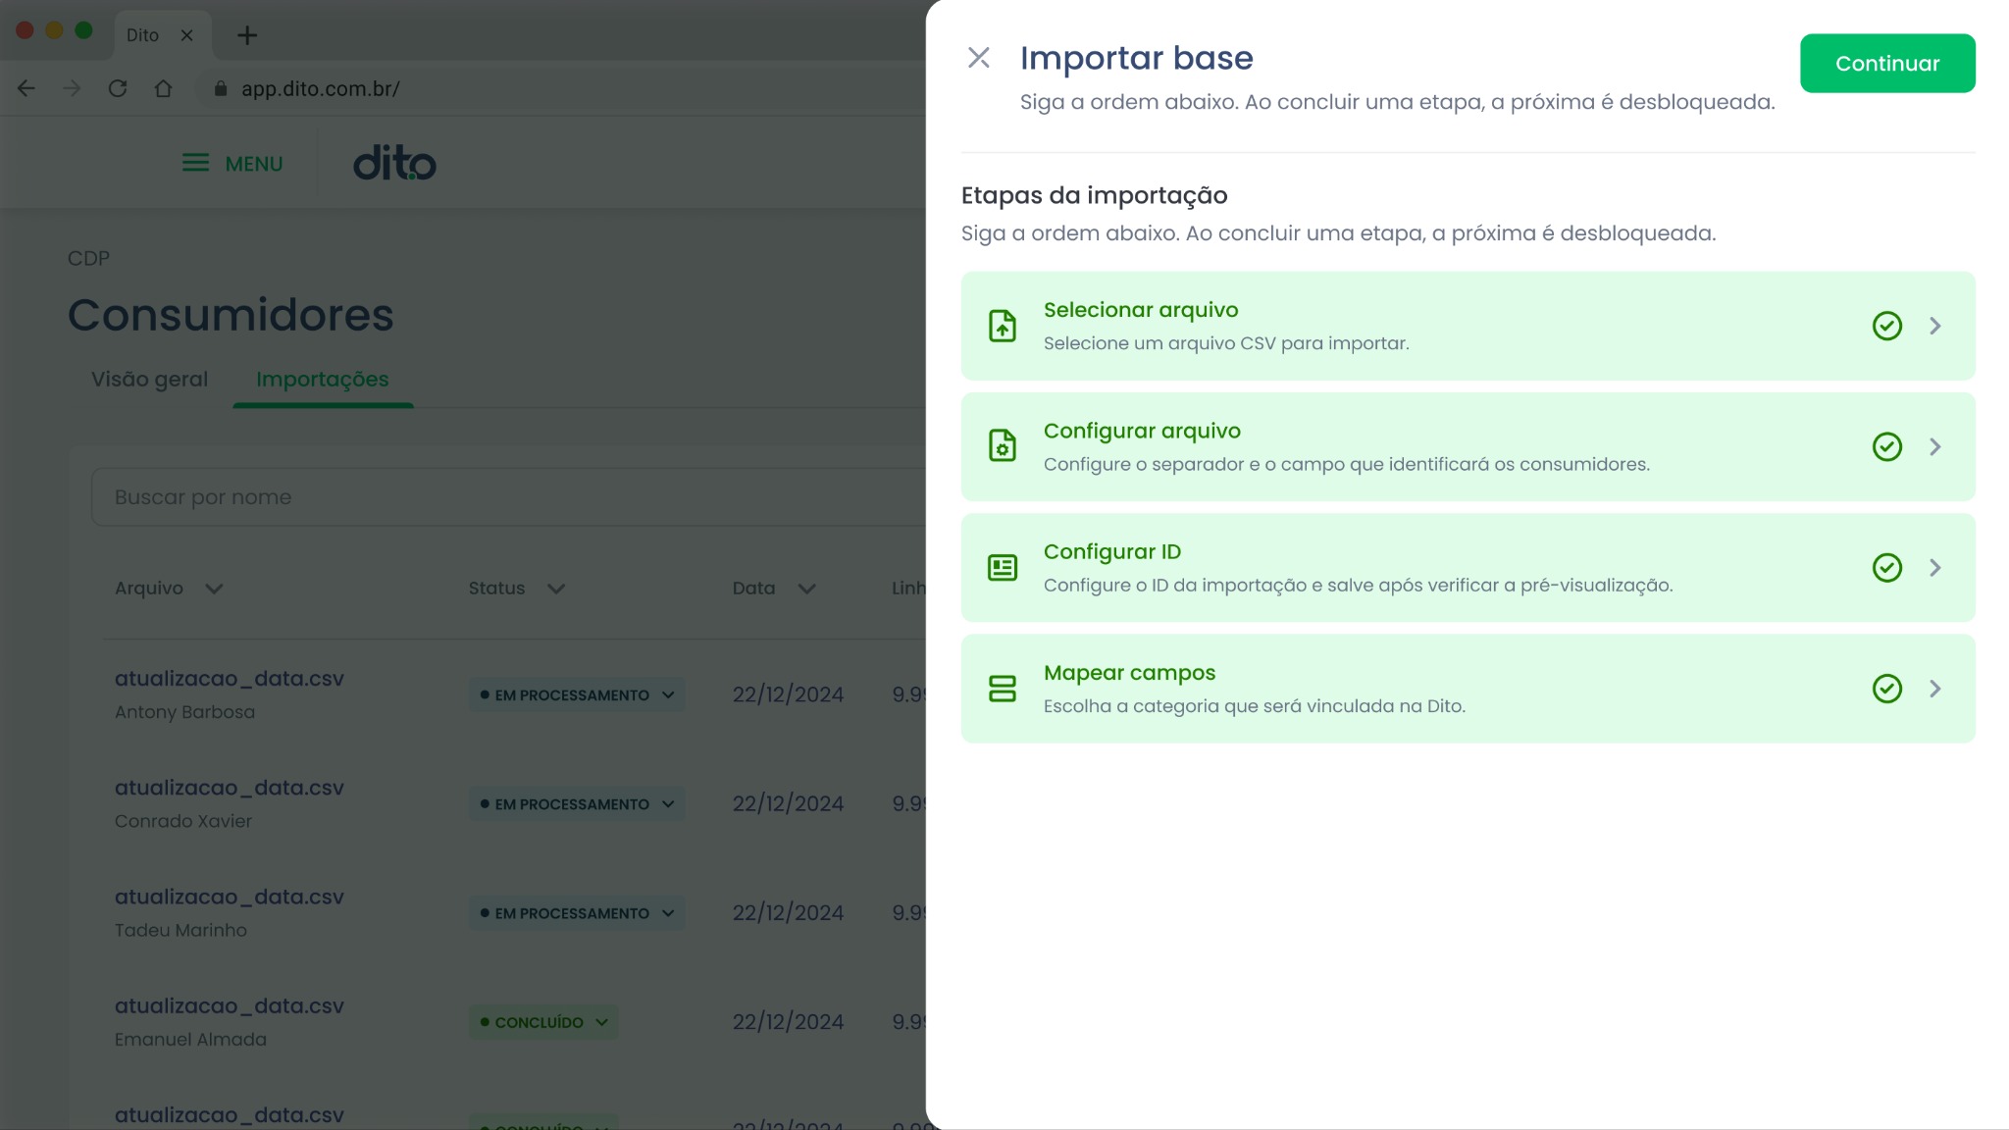Viewport: 2009px width, 1130px height.
Task: Click the dito logo
Action: [394, 163]
